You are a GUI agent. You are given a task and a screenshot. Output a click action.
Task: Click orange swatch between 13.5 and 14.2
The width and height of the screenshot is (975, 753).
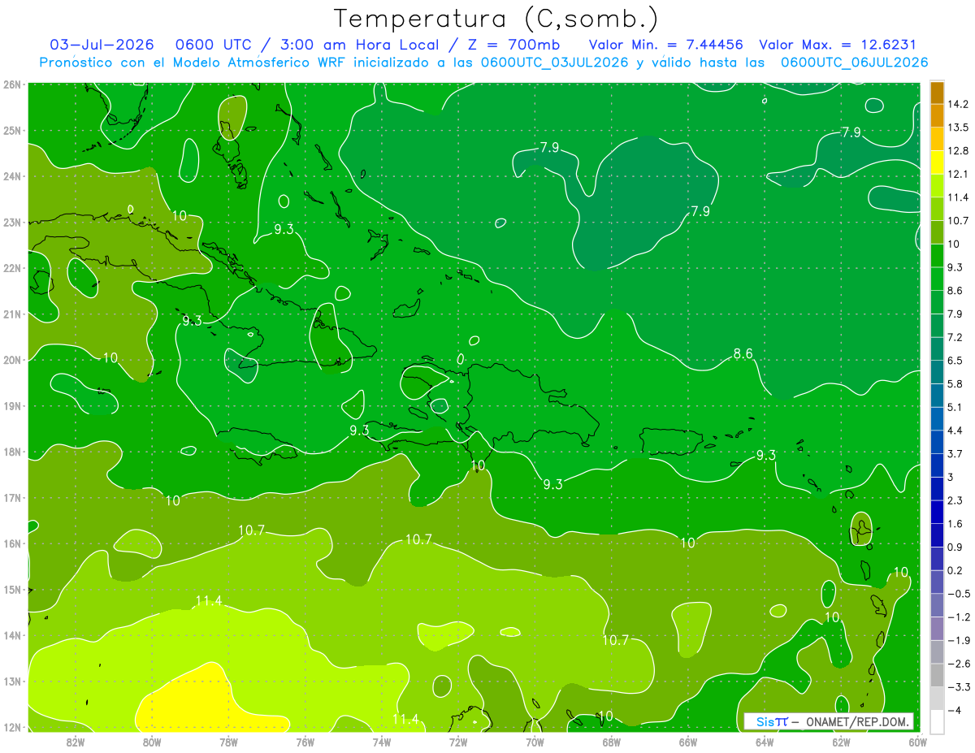tap(937, 115)
